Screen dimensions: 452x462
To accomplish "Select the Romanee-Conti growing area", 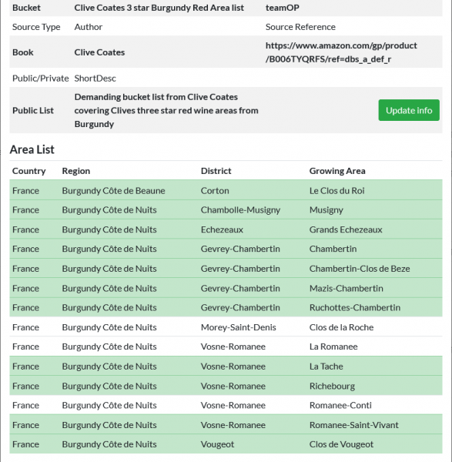I will click(x=340, y=406).
